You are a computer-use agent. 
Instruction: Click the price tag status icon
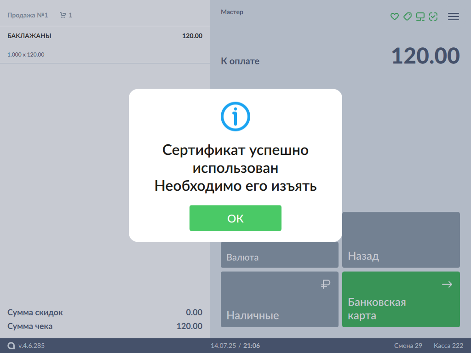coord(407,17)
